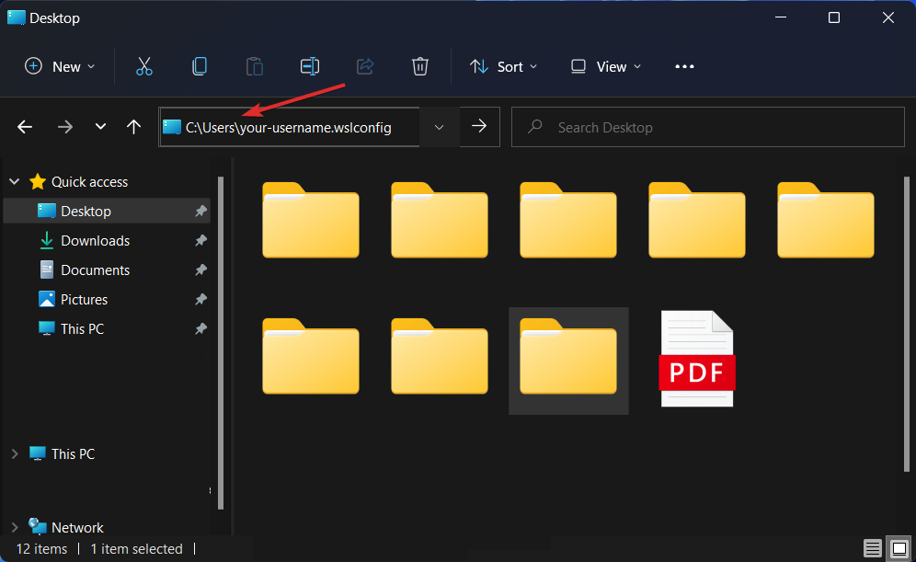This screenshot has height=562, width=916.
Task: Rename the selected folder
Action: (x=309, y=65)
